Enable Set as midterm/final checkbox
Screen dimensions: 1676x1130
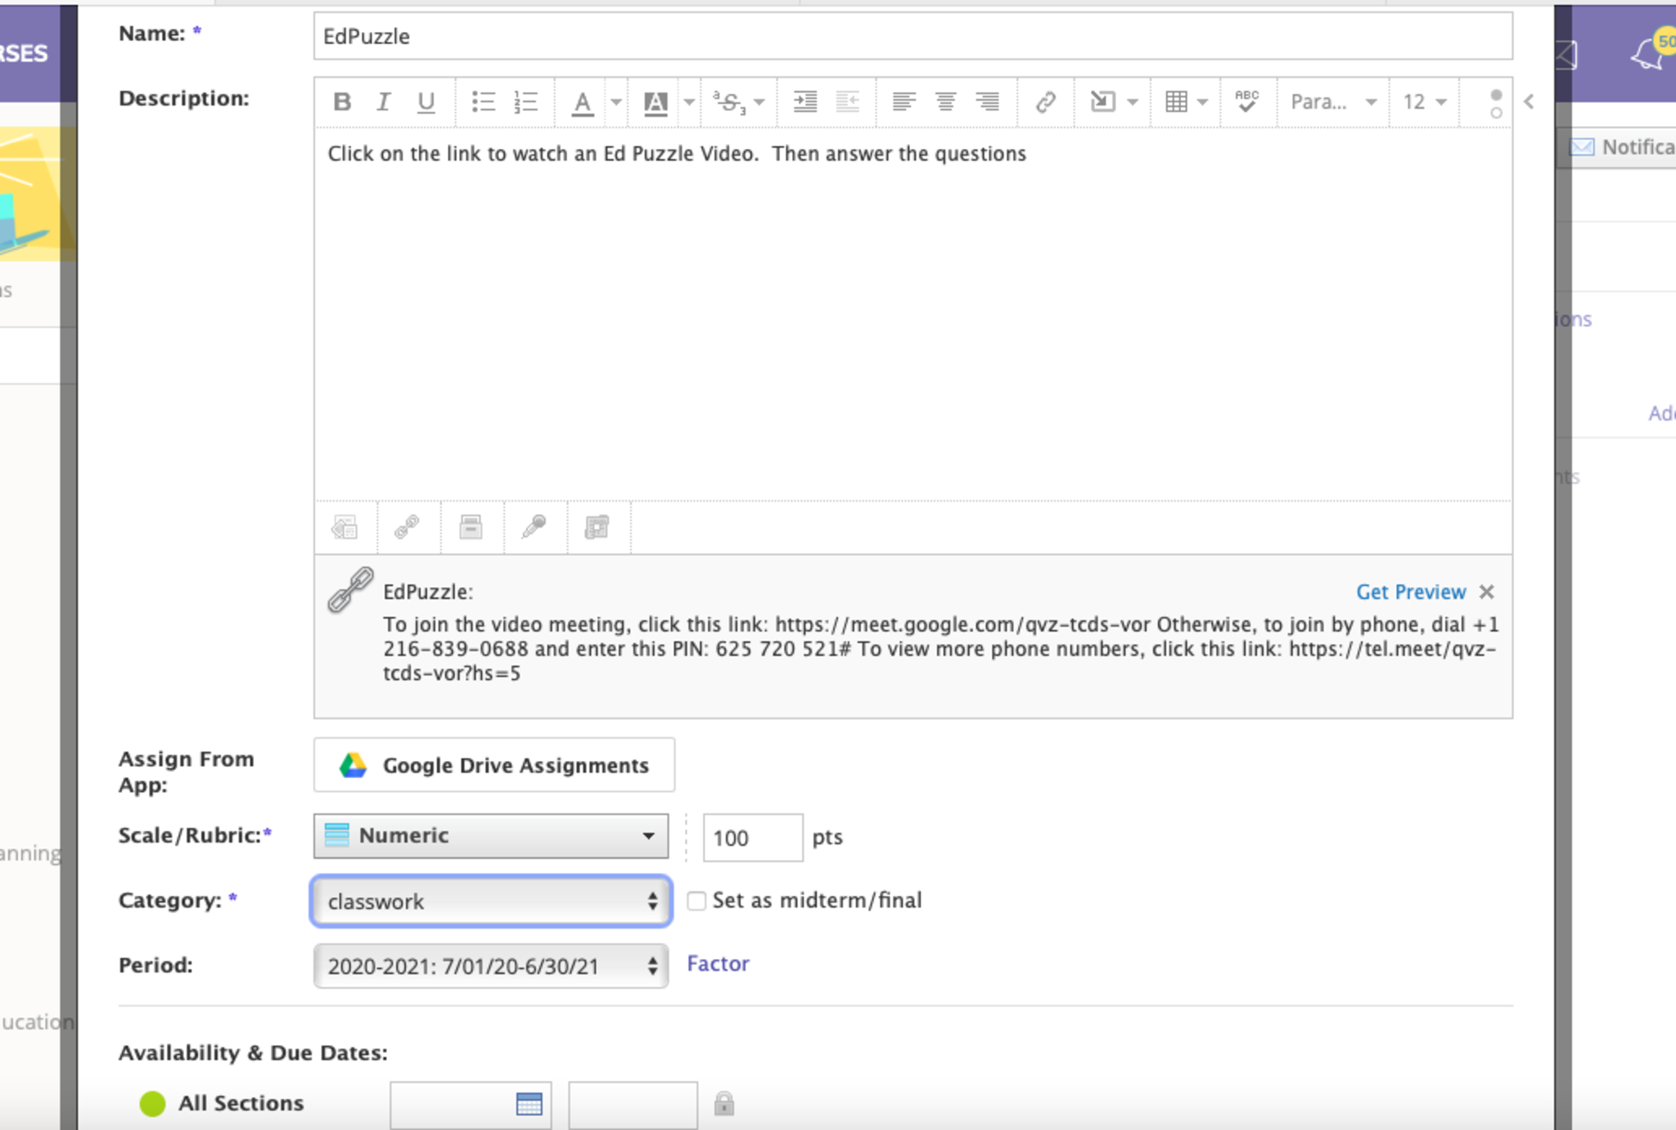pos(696,901)
